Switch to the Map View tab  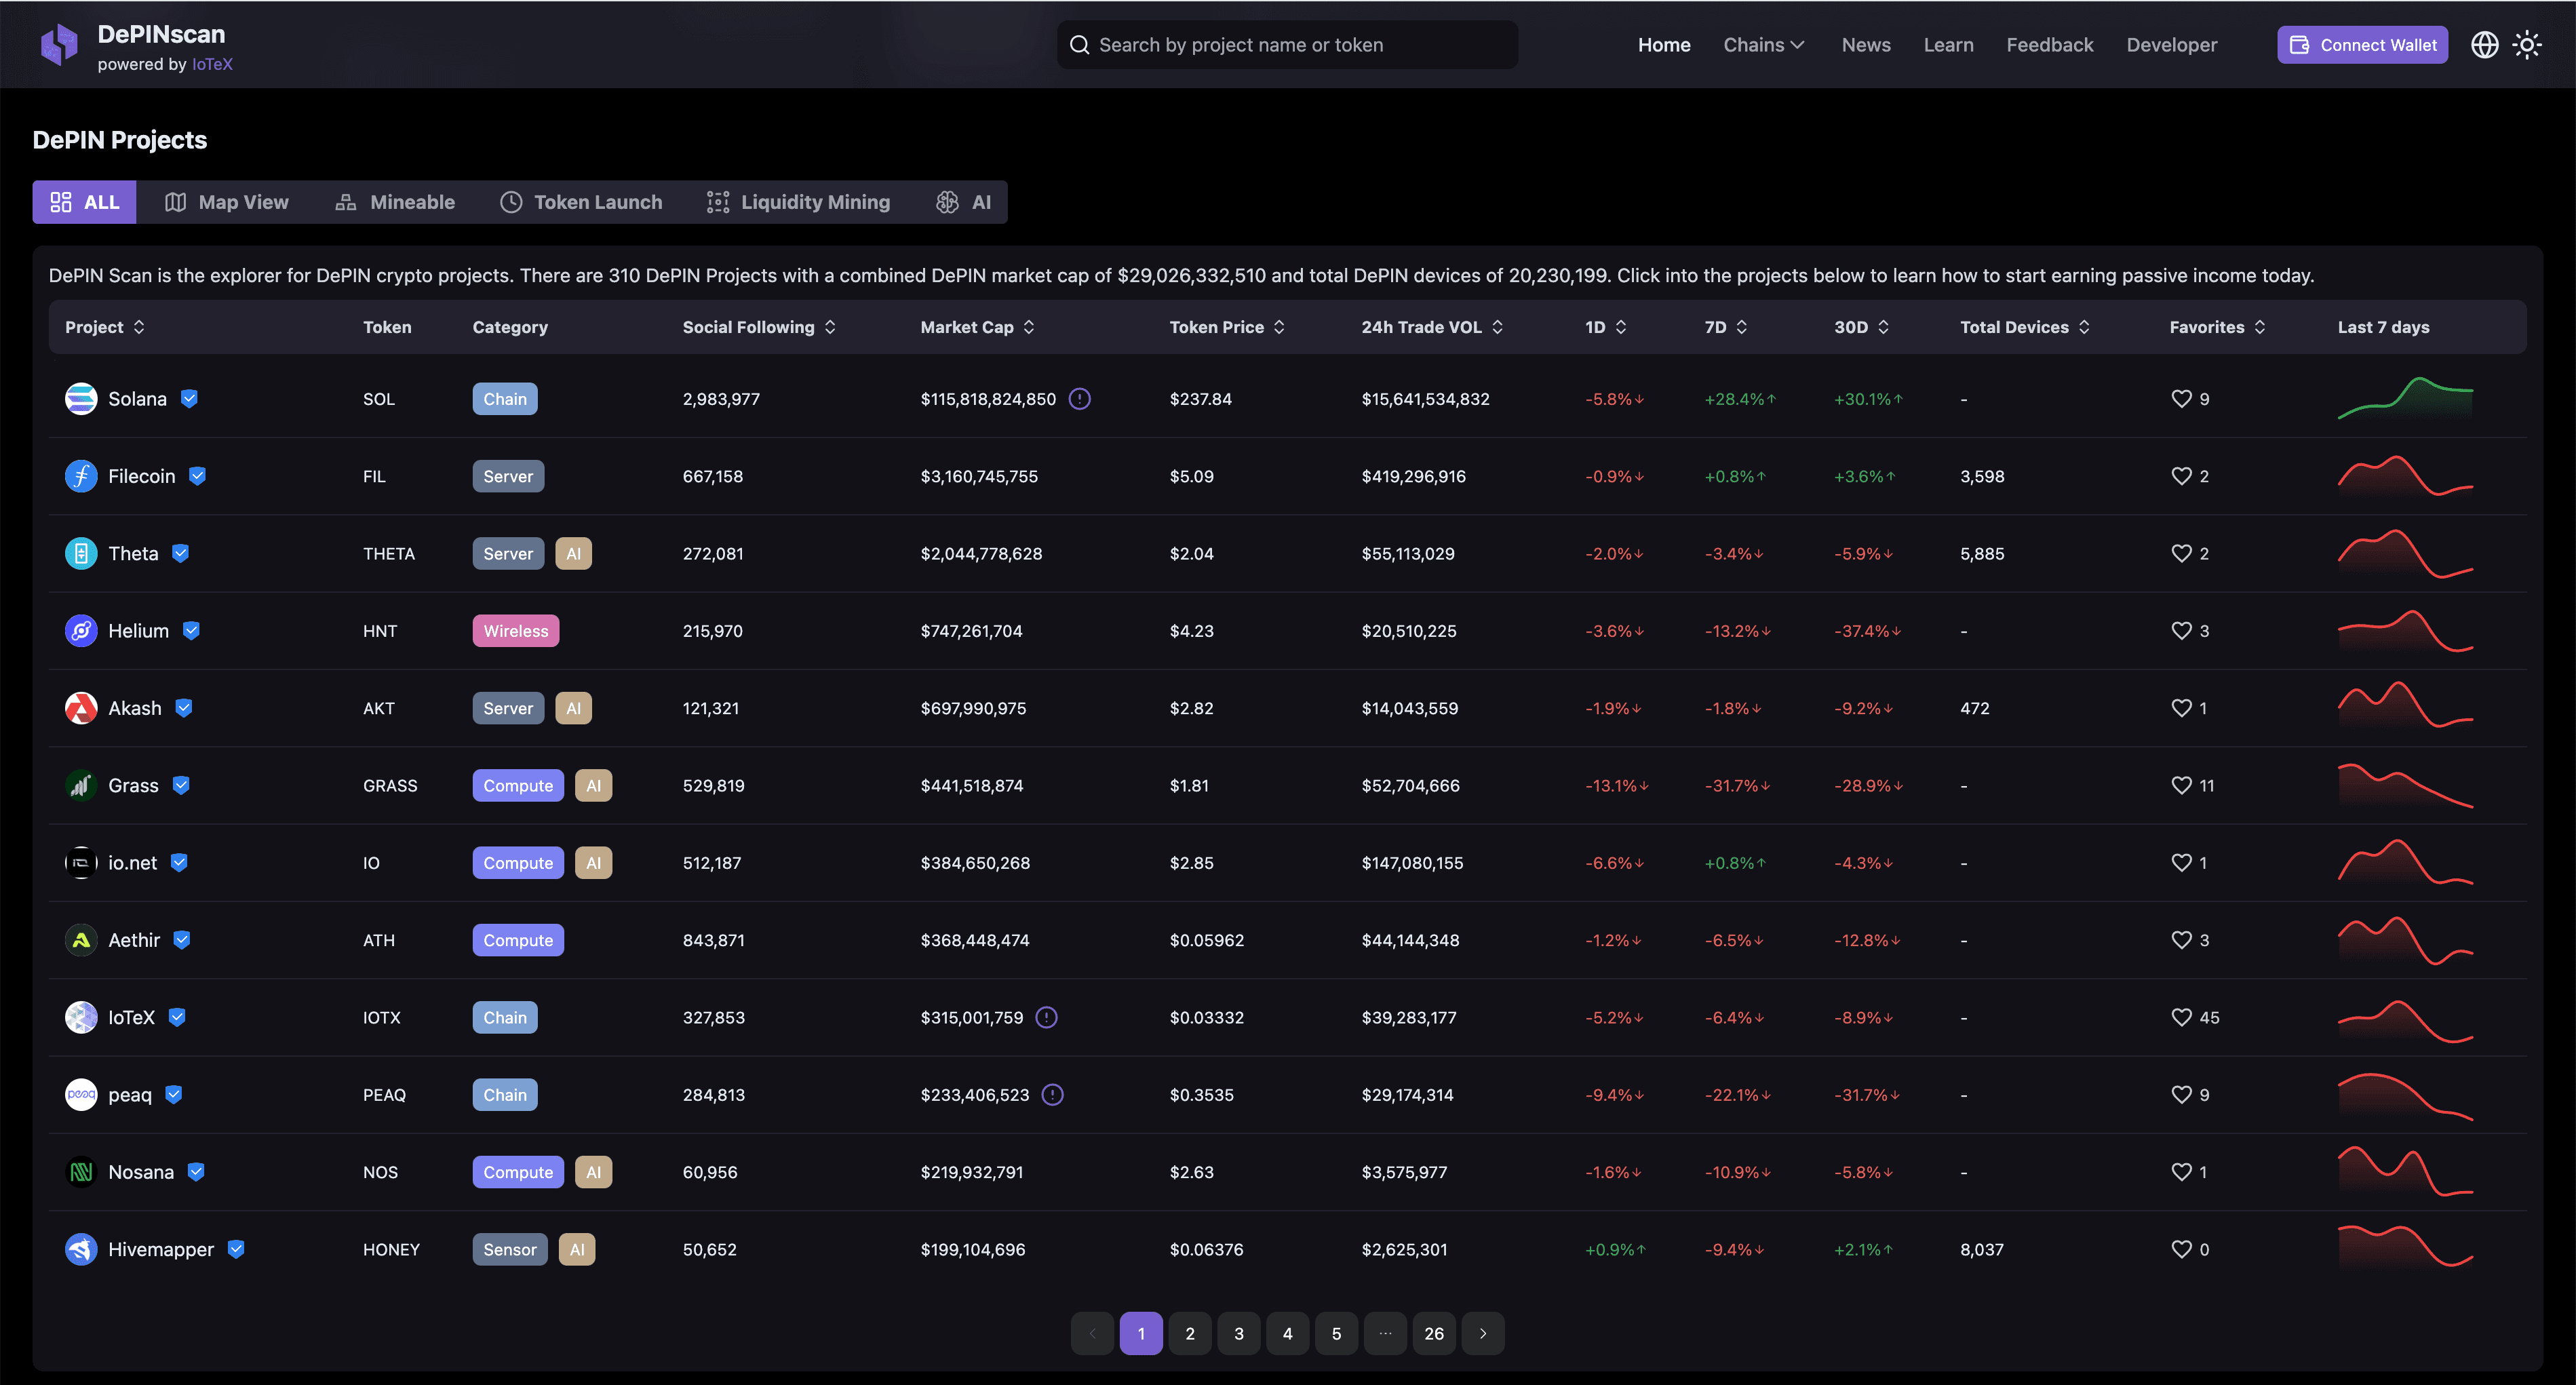coord(227,202)
